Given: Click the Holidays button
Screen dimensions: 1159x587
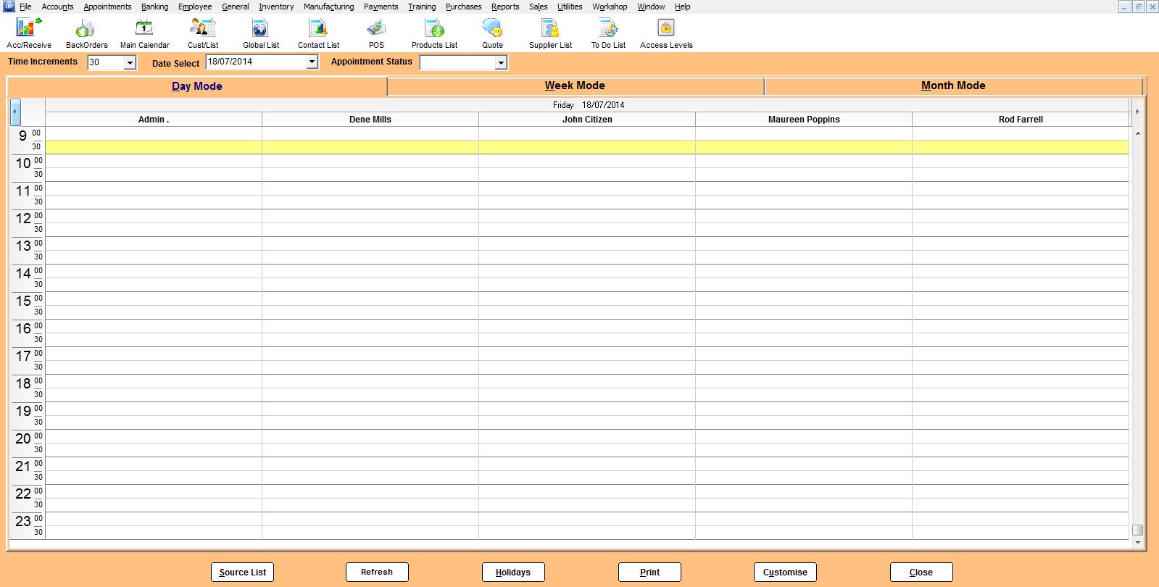Looking at the screenshot, I should (513, 572).
